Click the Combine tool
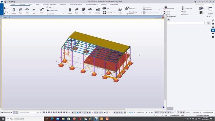The image size is (215, 121). pyautogui.click(x=185, y=14)
